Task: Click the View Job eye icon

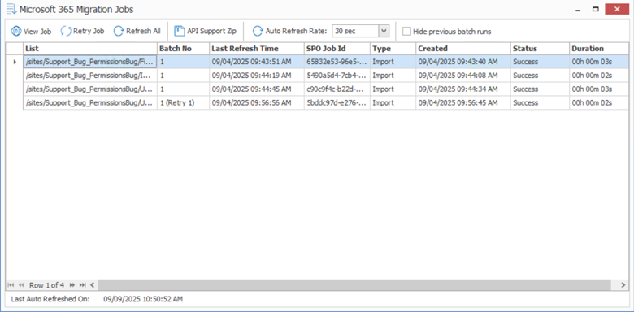Action: click(15, 31)
